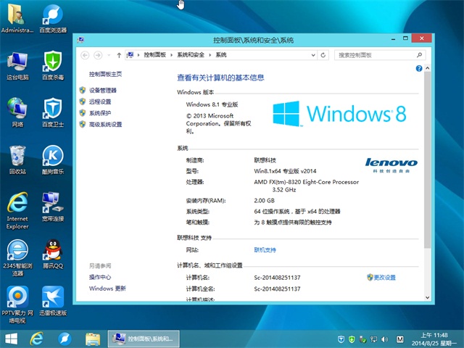This screenshot has height=348, width=464.
Task: Open 百度杀毒 desktop shortcut
Action: tap(53, 64)
